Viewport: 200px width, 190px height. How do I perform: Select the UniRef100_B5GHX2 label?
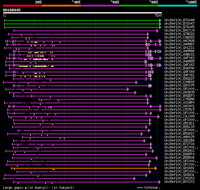pyautogui.click(x=179, y=151)
